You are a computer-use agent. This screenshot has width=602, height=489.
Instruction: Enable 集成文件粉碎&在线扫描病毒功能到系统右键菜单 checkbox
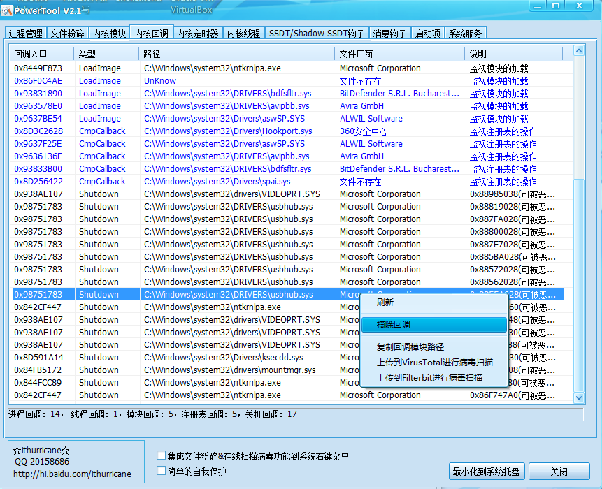coord(162,455)
